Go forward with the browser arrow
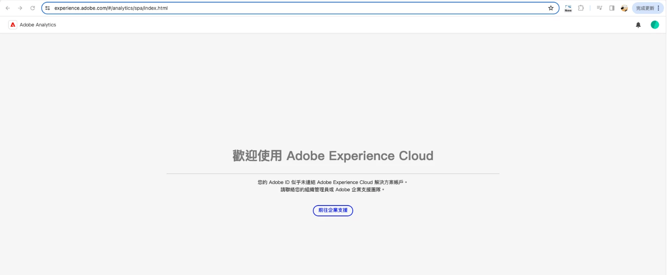The height and width of the screenshot is (275, 667). pos(20,8)
